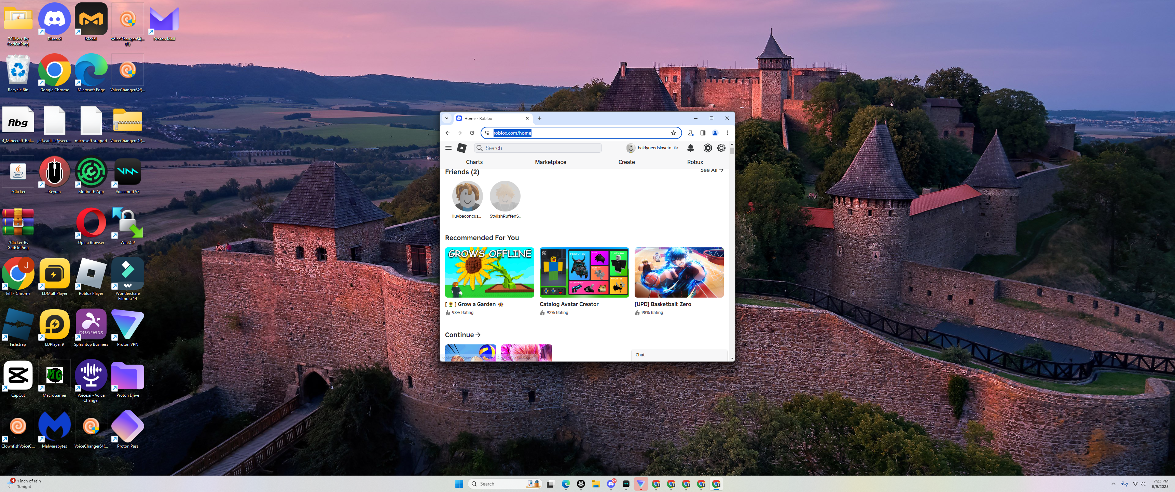Open the Roblox settings gear
The width and height of the screenshot is (1175, 492).
tap(721, 148)
